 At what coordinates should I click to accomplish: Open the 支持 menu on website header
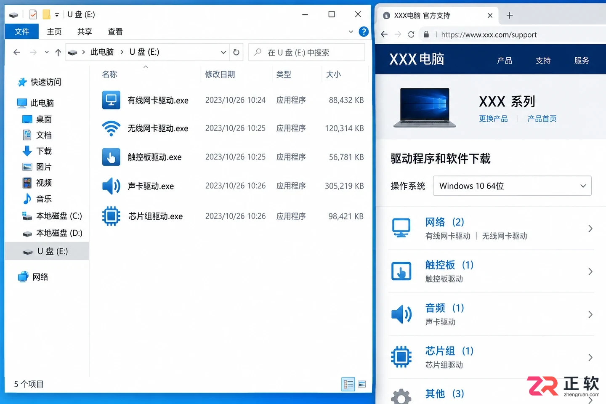[543, 61]
